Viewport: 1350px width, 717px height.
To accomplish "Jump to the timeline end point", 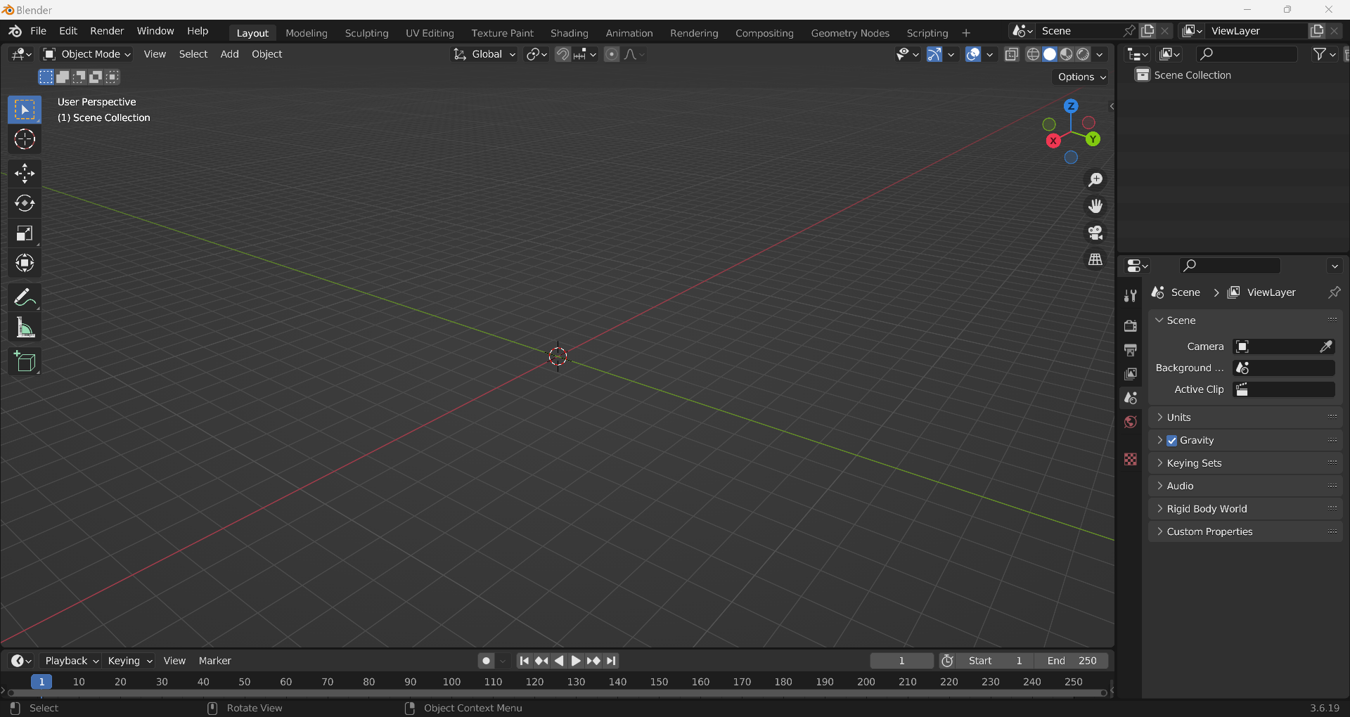I will (611, 661).
